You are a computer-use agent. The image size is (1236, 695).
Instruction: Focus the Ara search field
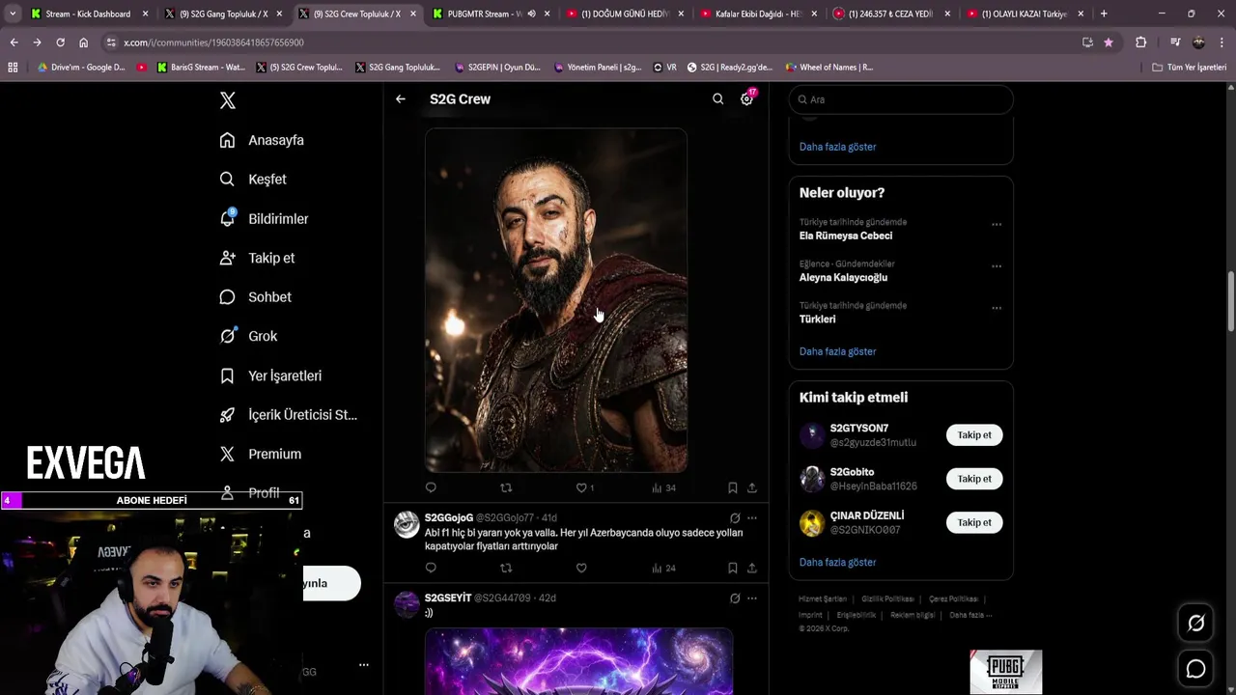point(901,99)
